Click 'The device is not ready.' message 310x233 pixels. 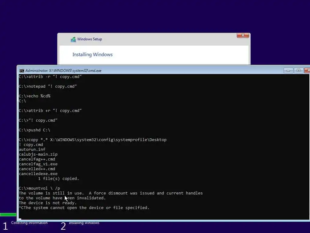click(48, 203)
